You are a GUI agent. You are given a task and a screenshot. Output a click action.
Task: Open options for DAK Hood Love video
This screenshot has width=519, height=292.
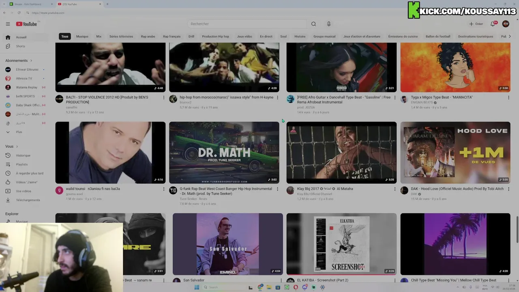[508, 189]
